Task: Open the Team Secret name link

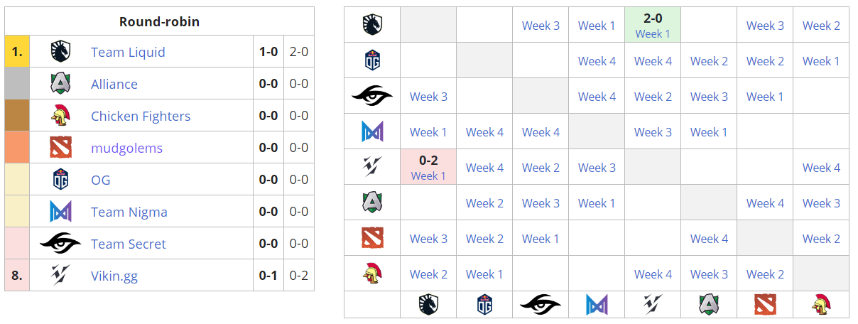Action: (129, 244)
